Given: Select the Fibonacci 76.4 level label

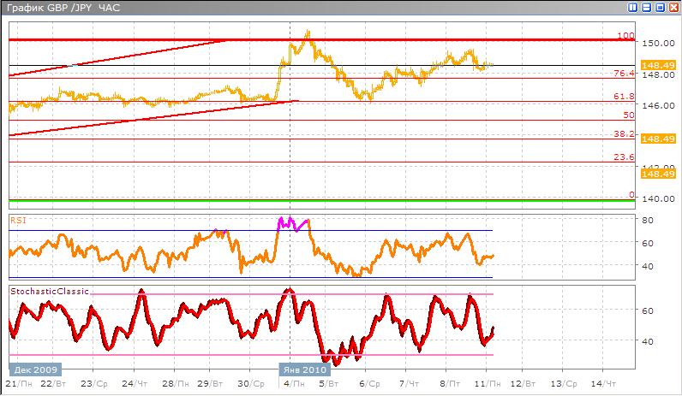Looking at the screenshot, I should pyautogui.click(x=625, y=74).
